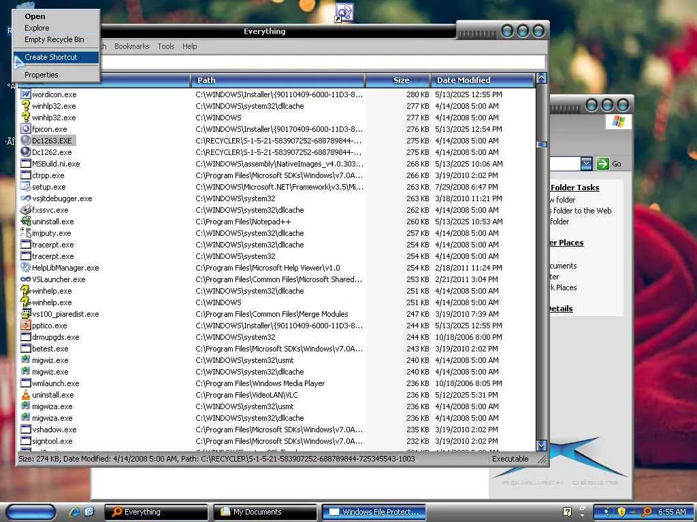The height and width of the screenshot is (522, 697).
Task: Click the second quick launch icon
Action: coord(89,512)
